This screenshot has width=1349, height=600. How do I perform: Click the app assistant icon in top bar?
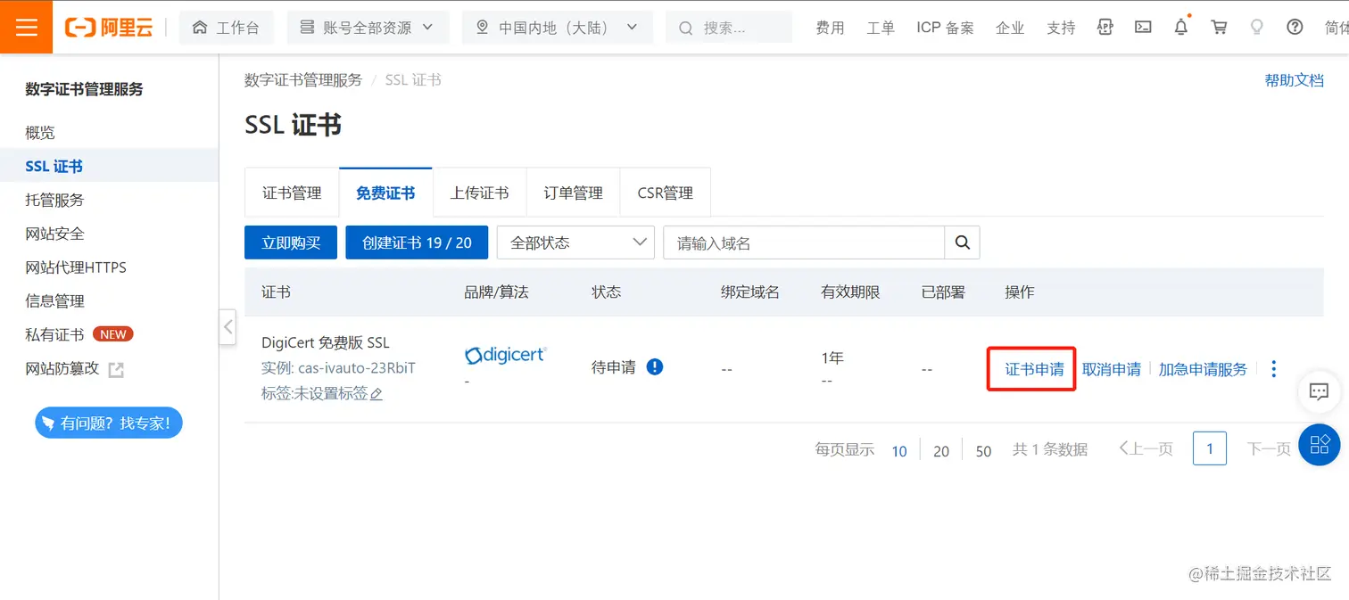1105,28
